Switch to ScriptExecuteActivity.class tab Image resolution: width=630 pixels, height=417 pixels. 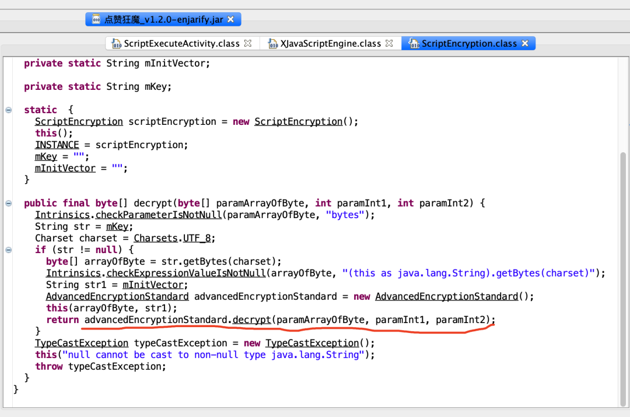coord(181,43)
